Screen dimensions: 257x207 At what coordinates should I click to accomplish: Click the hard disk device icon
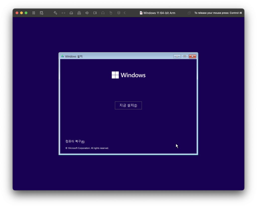pos(71,13)
